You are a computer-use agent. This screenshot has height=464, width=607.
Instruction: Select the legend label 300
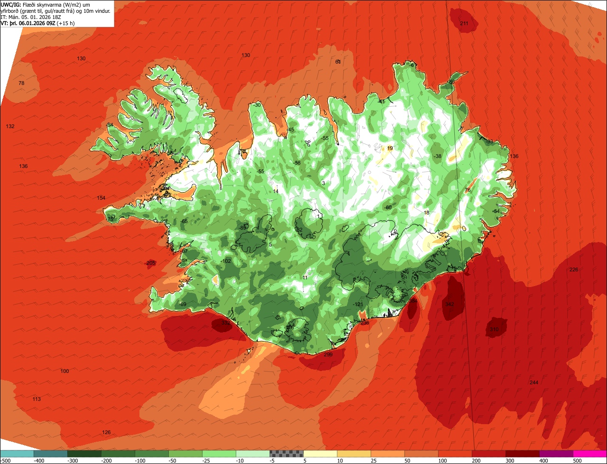click(x=510, y=461)
